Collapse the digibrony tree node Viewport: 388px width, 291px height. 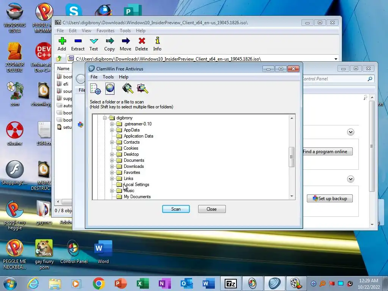pyautogui.click(x=105, y=118)
